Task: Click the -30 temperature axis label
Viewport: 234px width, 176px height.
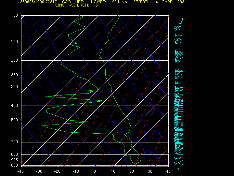Action: coord(39,171)
